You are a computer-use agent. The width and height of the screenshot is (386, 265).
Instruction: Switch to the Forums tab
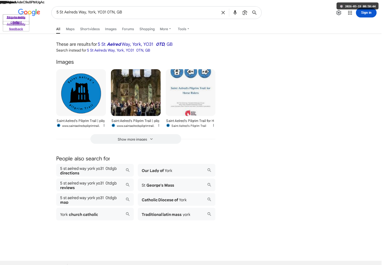[x=128, y=29]
